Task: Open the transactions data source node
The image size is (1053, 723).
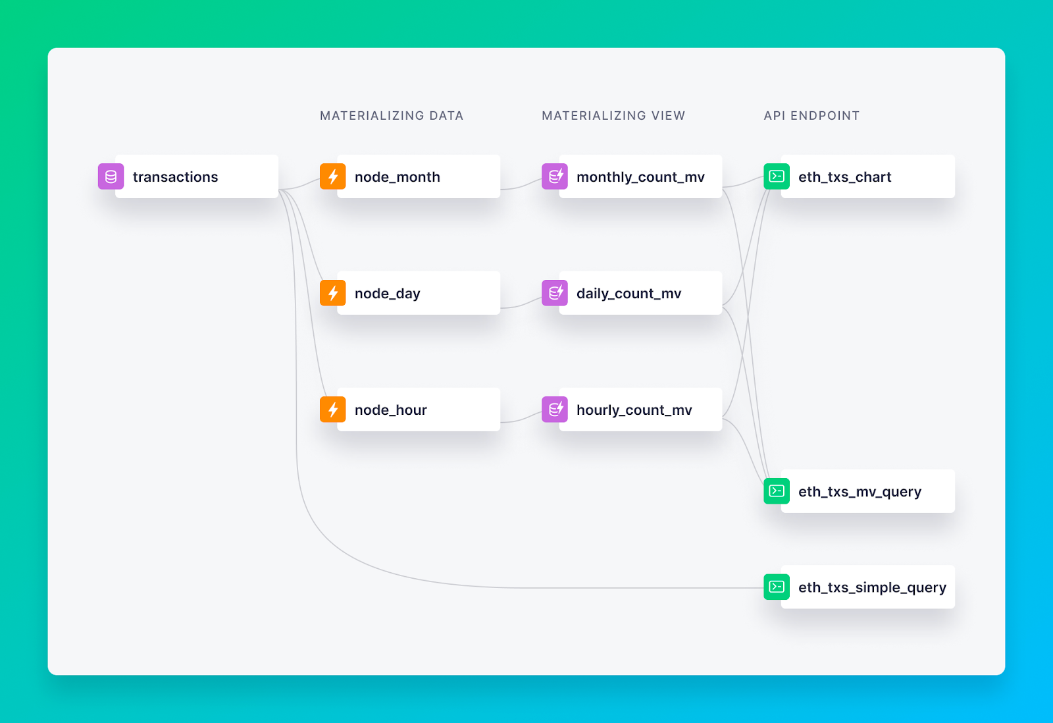Action: [175, 177]
